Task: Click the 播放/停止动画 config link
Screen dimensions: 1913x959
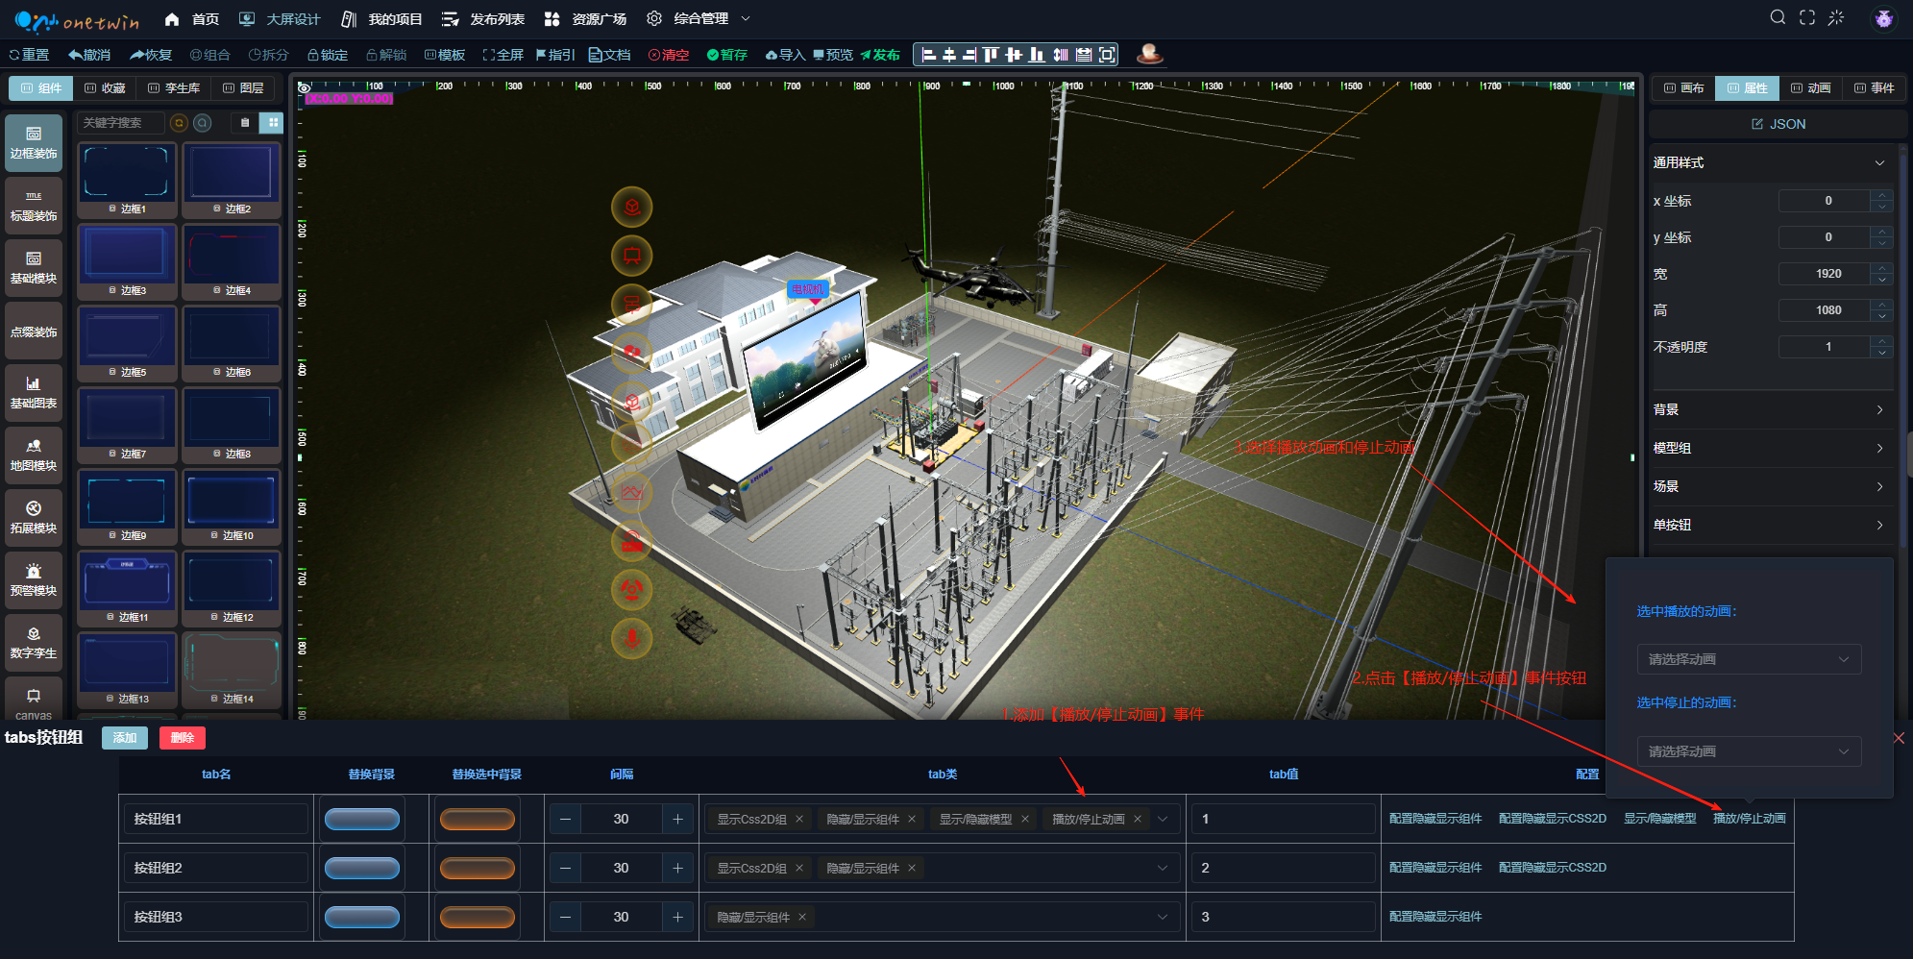Action: point(1749,819)
